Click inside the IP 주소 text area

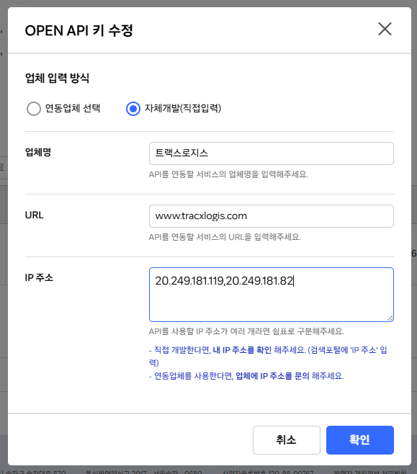(271, 295)
